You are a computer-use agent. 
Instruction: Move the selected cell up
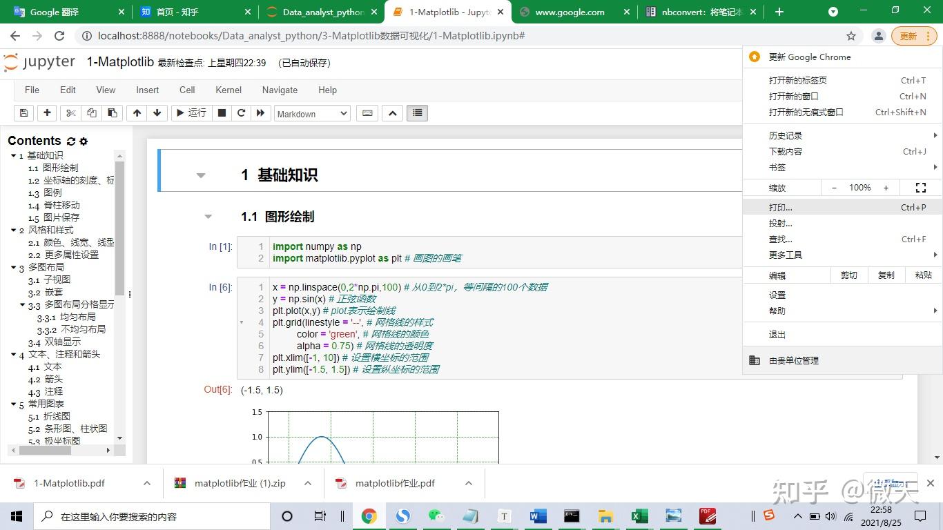coord(138,112)
